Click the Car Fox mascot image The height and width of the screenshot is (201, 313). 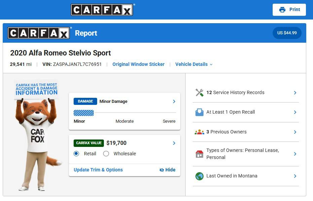[x=37, y=135]
